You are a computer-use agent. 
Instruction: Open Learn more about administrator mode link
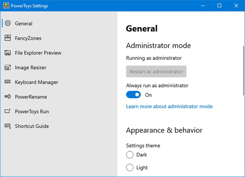tap(169, 107)
